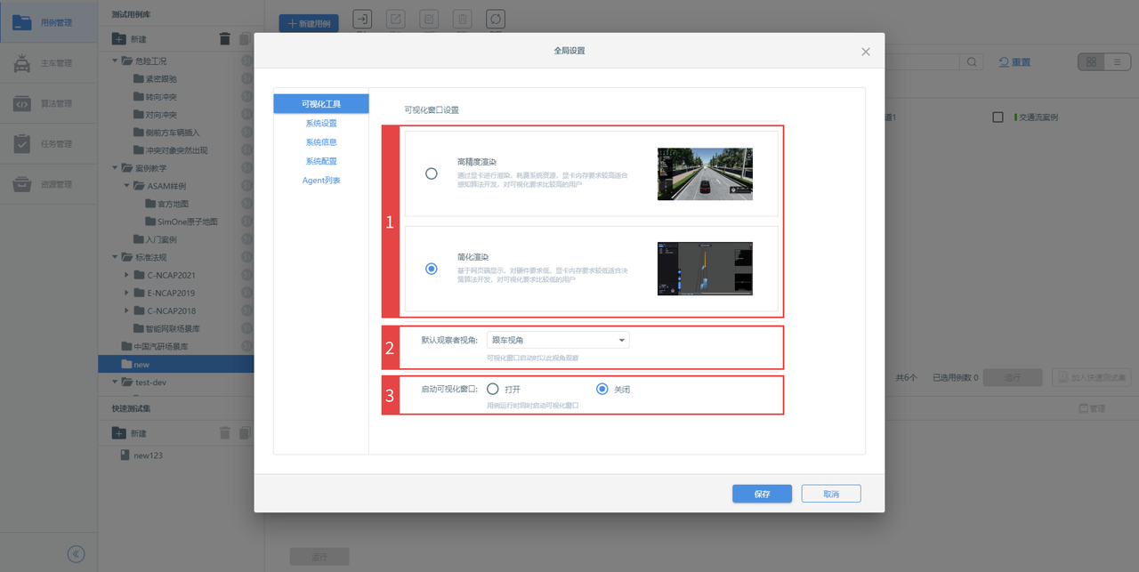Collapse the 危险工况 tree folder
Screen dimensions: 1139x572
click(x=116, y=61)
